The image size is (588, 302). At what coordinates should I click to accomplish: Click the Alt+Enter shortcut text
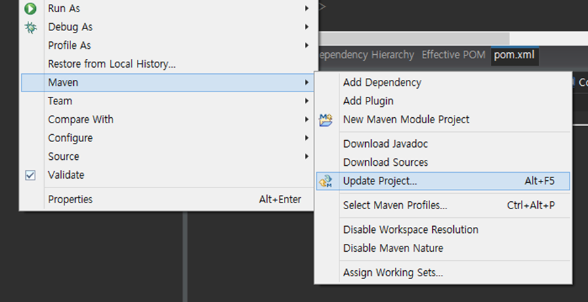coord(280,199)
